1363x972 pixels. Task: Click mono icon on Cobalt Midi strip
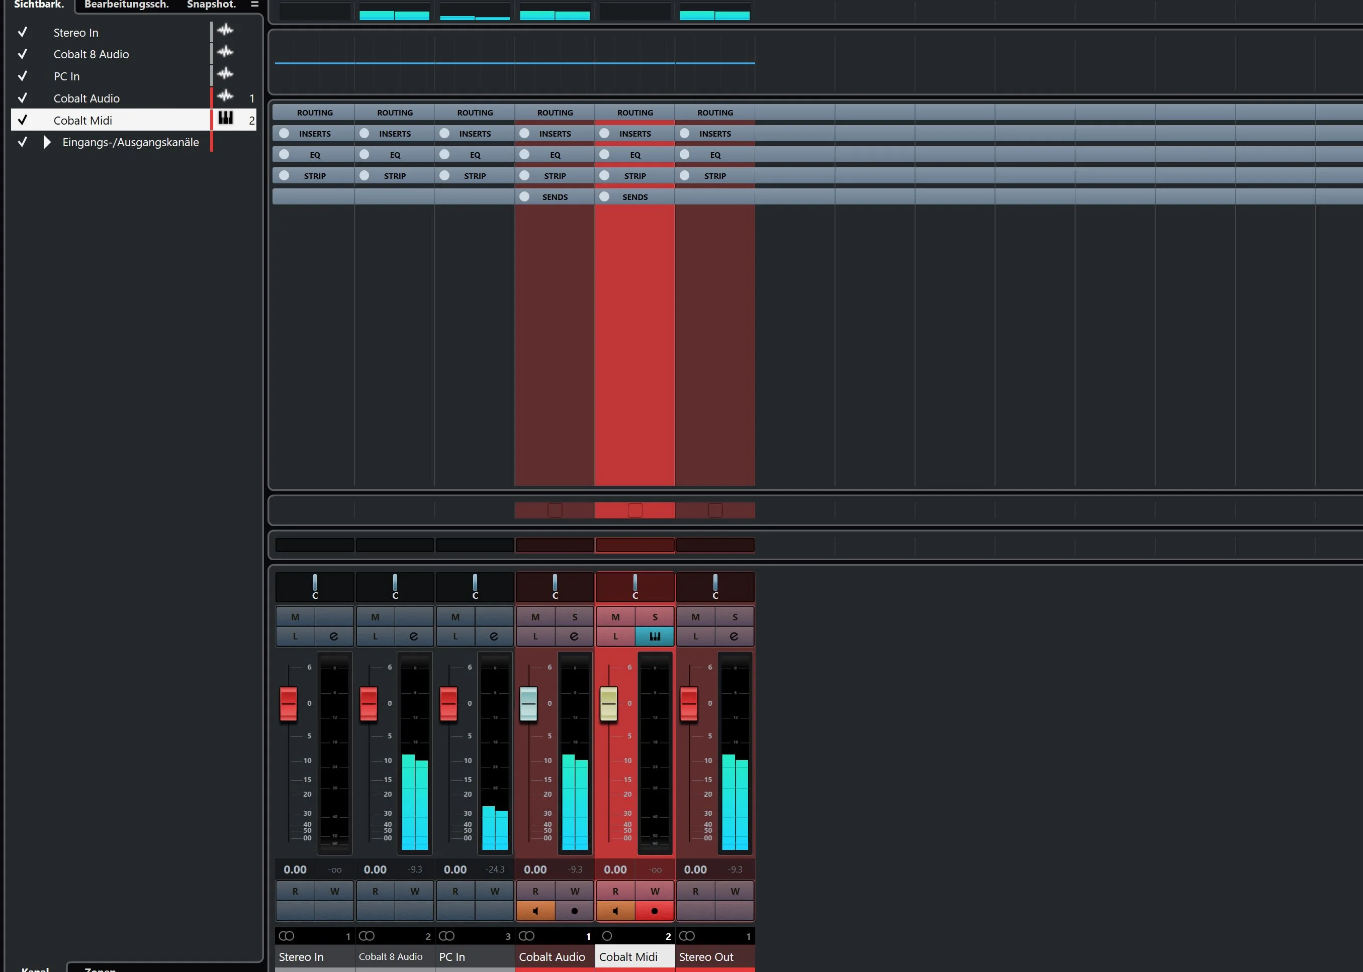coord(607,935)
